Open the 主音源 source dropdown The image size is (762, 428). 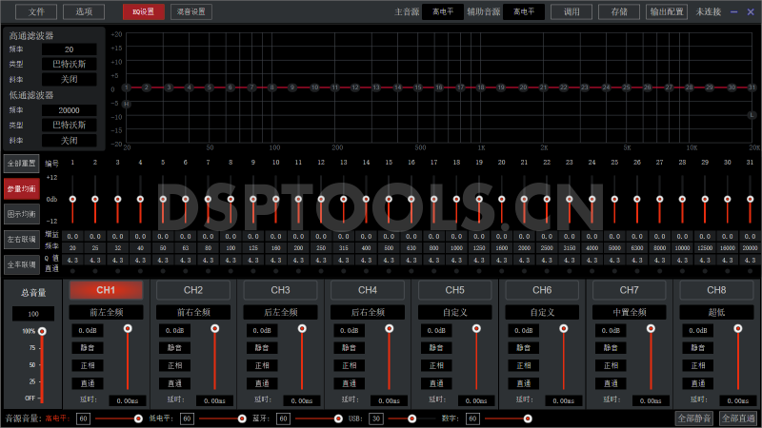[x=443, y=12]
